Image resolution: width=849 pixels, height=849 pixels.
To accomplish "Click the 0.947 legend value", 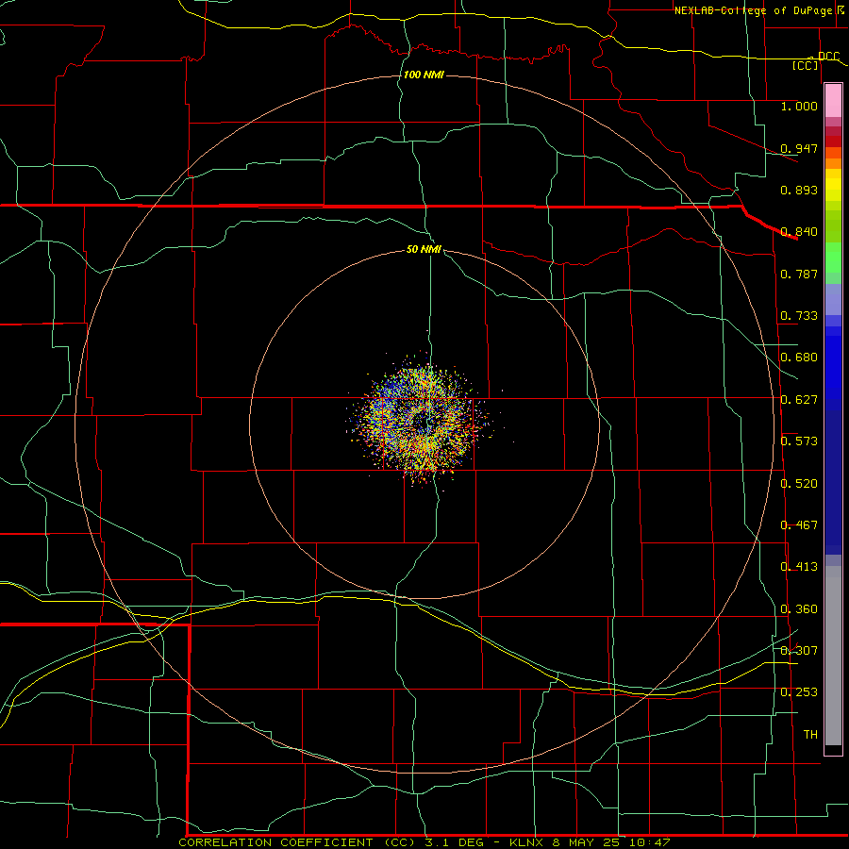I will [x=799, y=148].
